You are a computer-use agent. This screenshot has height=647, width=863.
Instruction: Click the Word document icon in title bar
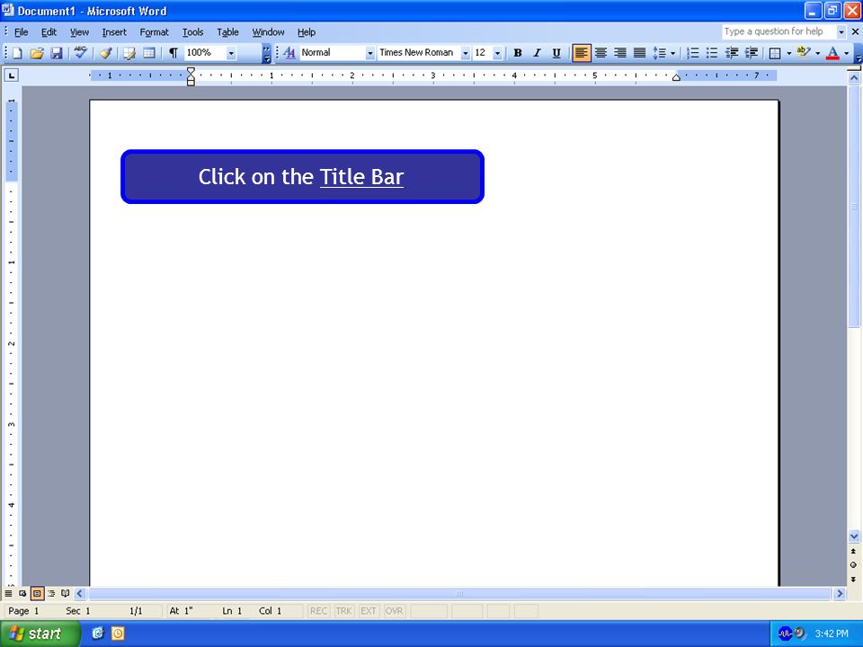pos(8,10)
